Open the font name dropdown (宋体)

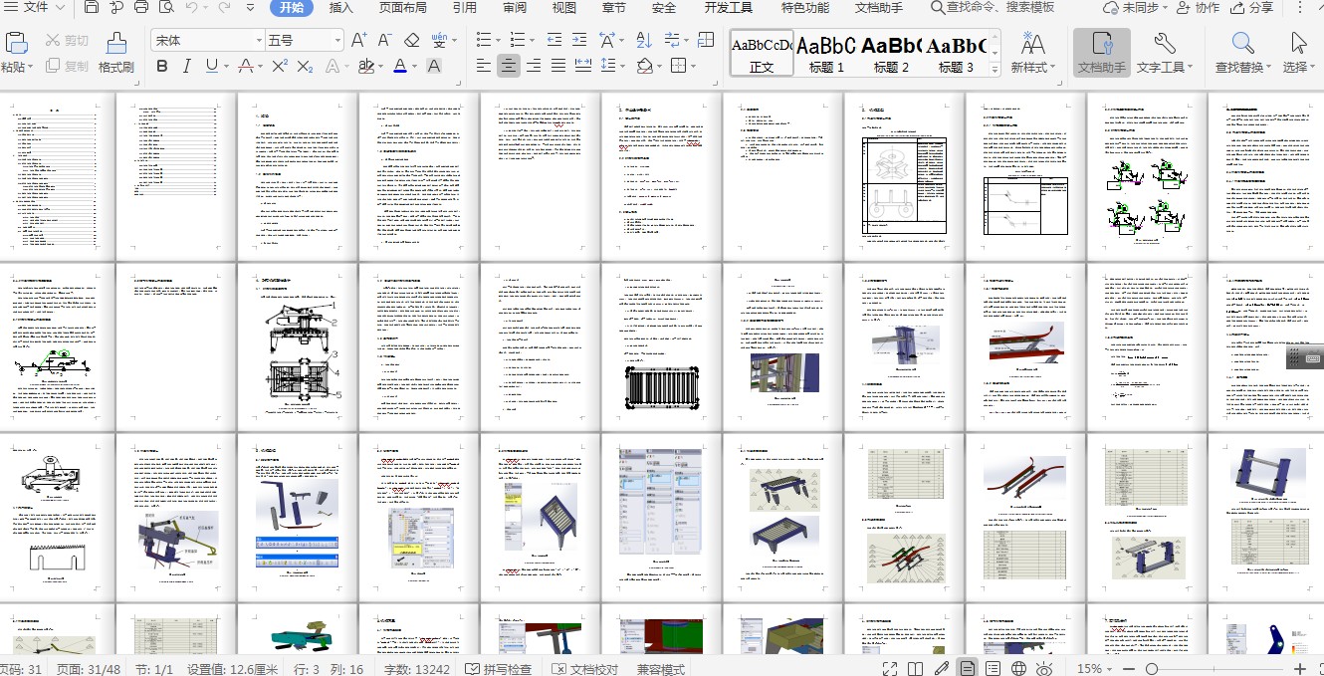(258, 41)
